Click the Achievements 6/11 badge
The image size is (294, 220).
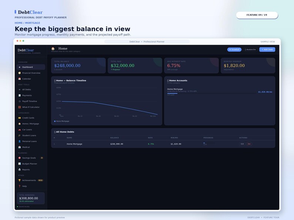coord(40,181)
